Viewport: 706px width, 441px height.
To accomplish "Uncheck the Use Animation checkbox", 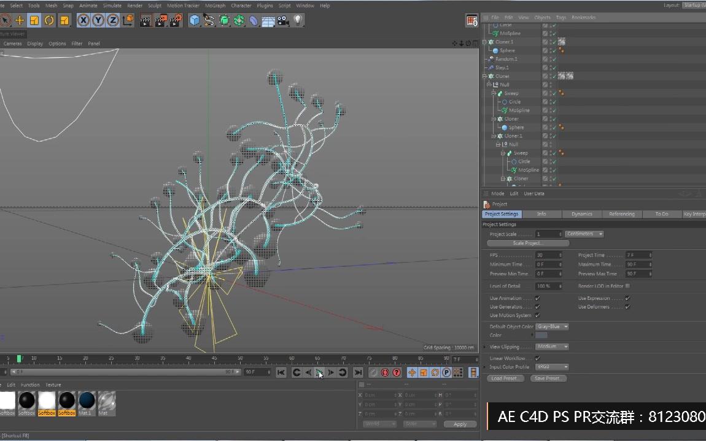I will [536, 298].
